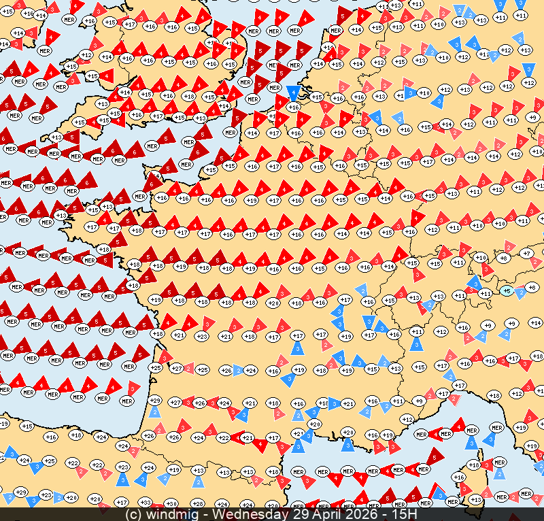The image size is (544, 521).
Task: Click the +8 label left of +7
Action: click(x=503, y=258)
